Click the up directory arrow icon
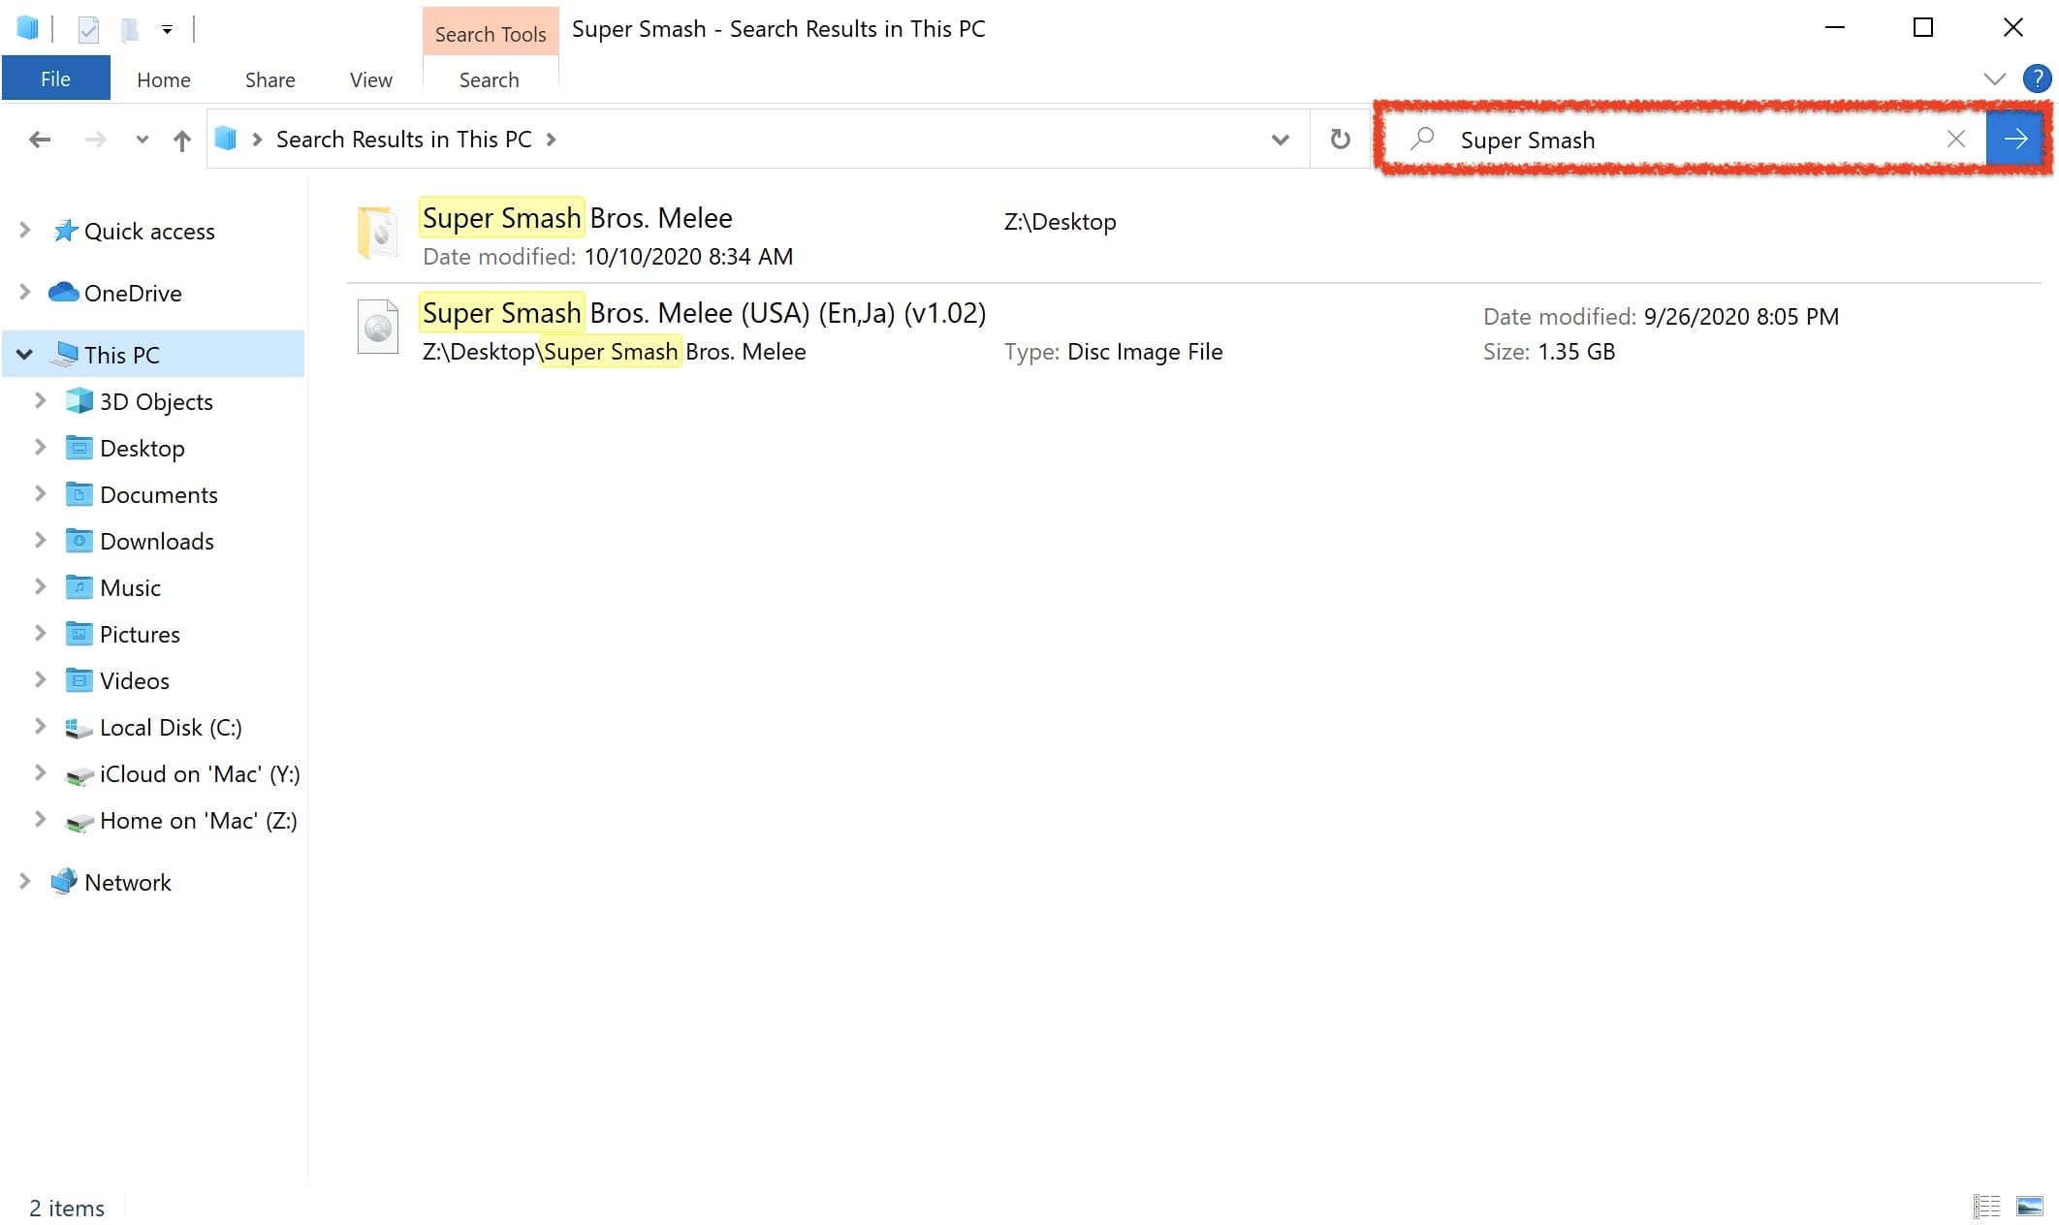The width and height of the screenshot is (2059, 1225). click(181, 139)
